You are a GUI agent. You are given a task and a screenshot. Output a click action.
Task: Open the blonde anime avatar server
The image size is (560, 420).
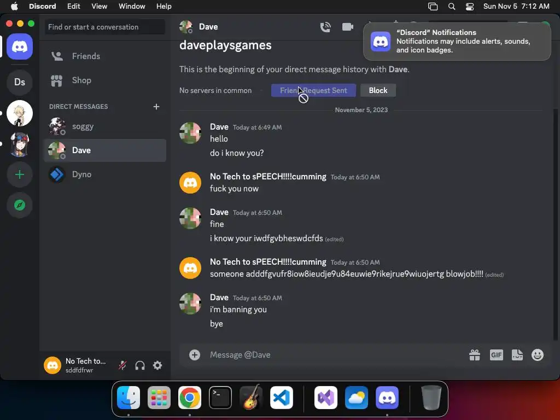[x=20, y=113]
